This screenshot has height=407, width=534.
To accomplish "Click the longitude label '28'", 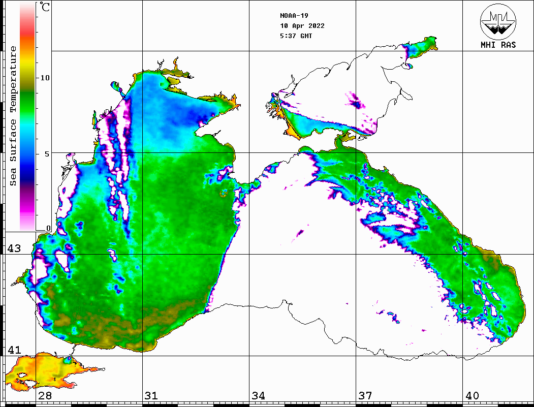I will pyautogui.click(x=45, y=396).
